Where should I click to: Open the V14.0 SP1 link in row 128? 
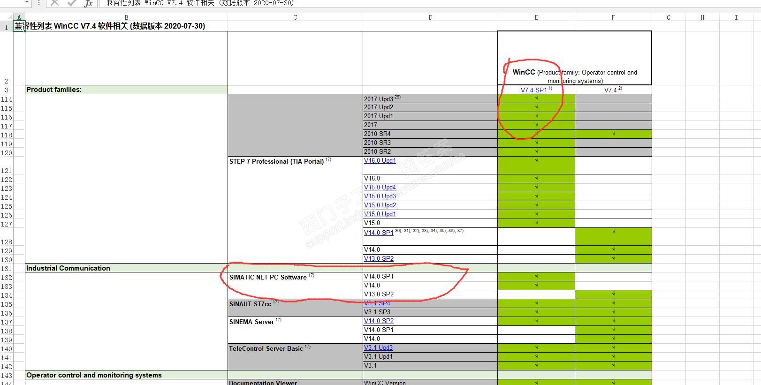[379, 233]
